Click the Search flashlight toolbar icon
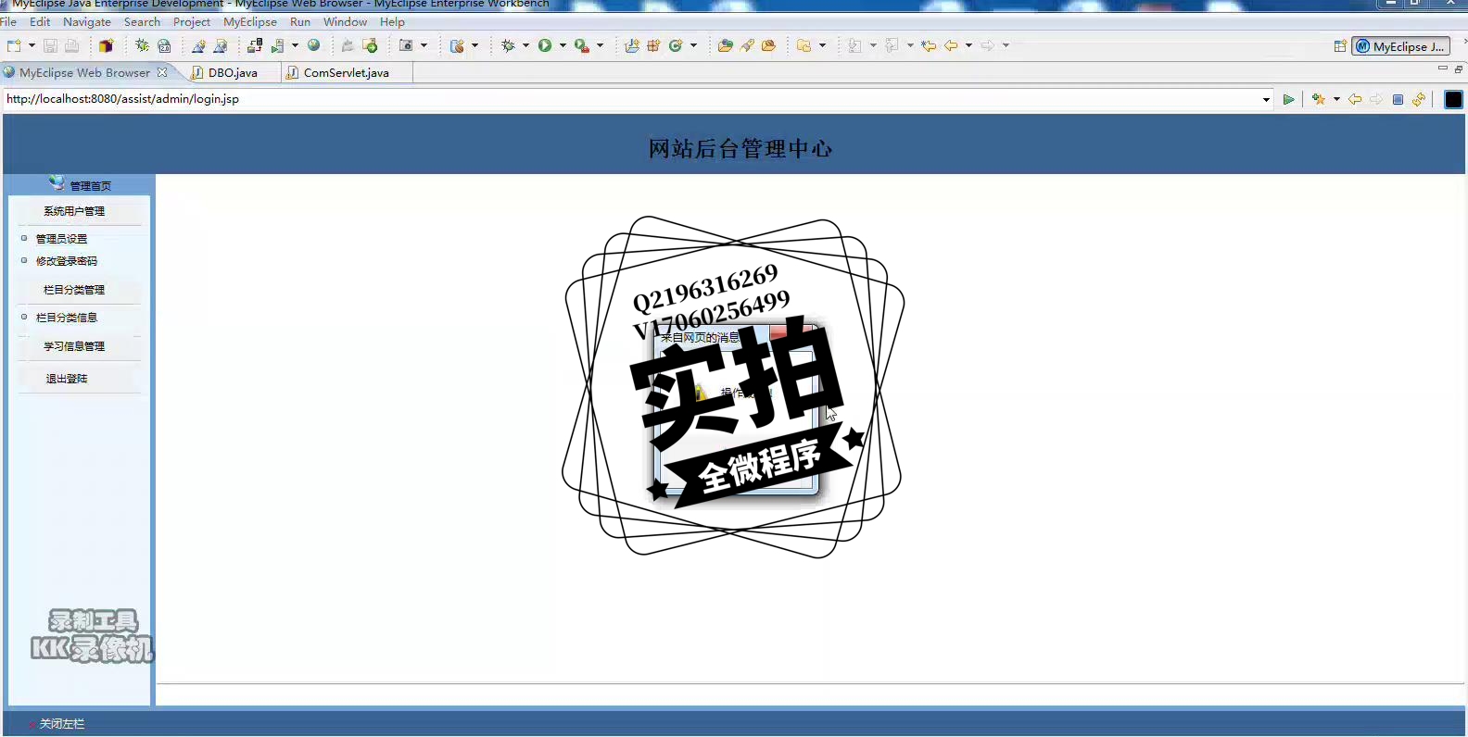 (747, 45)
